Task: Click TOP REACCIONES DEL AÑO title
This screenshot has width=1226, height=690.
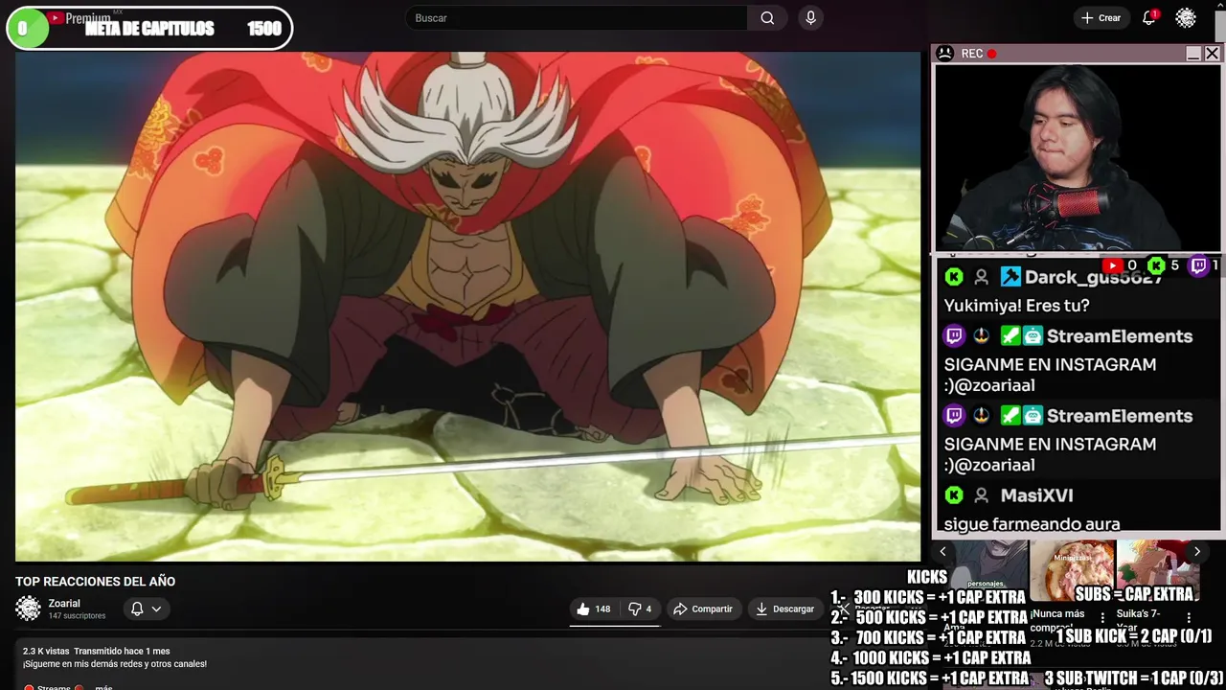Action: pyautogui.click(x=95, y=581)
